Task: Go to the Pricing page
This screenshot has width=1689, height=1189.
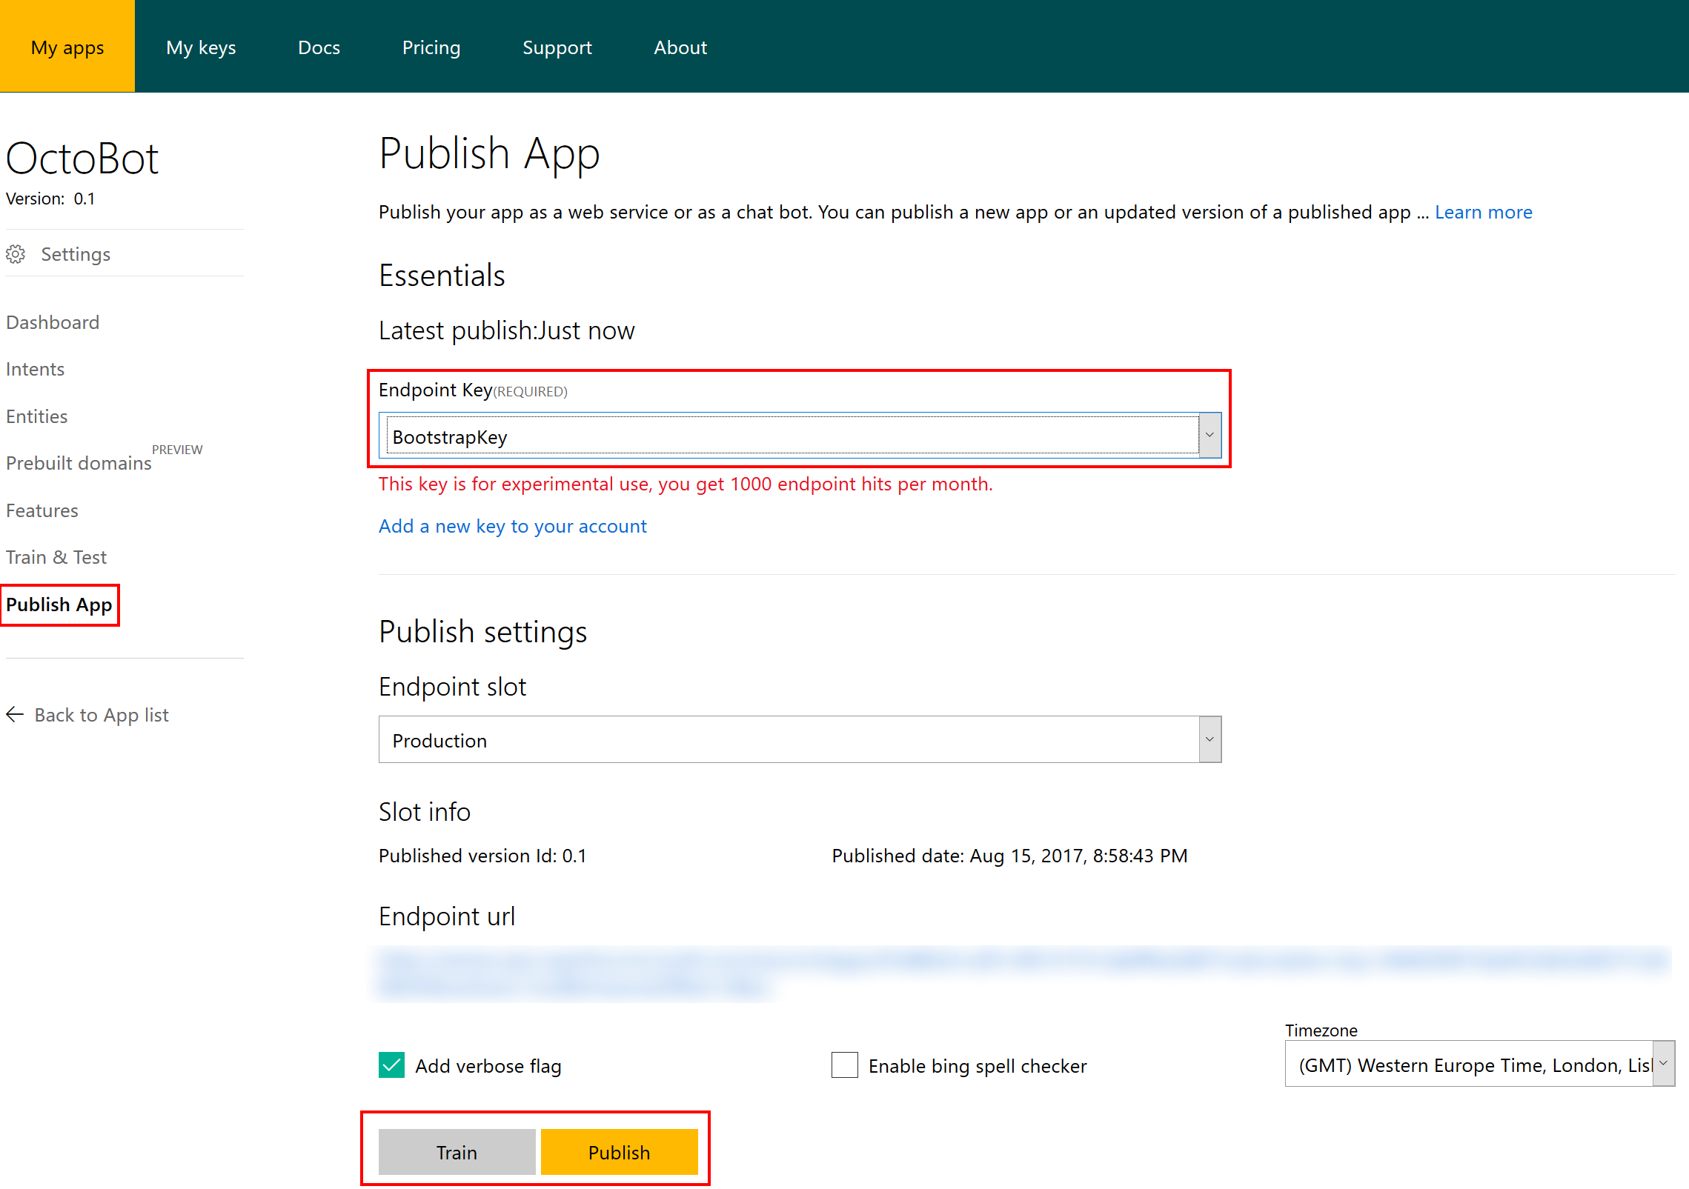Action: 431,47
